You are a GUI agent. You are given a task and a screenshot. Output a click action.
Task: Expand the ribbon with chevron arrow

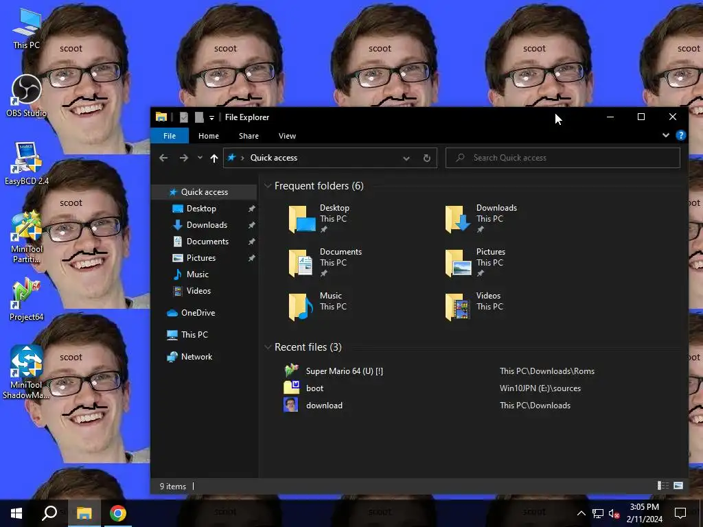coord(666,135)
